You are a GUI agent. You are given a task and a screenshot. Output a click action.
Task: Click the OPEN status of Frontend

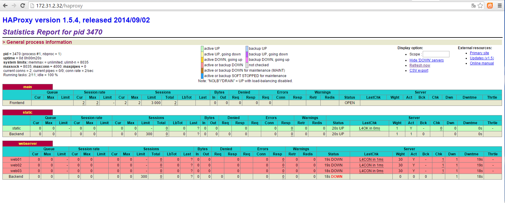(350, 103)
